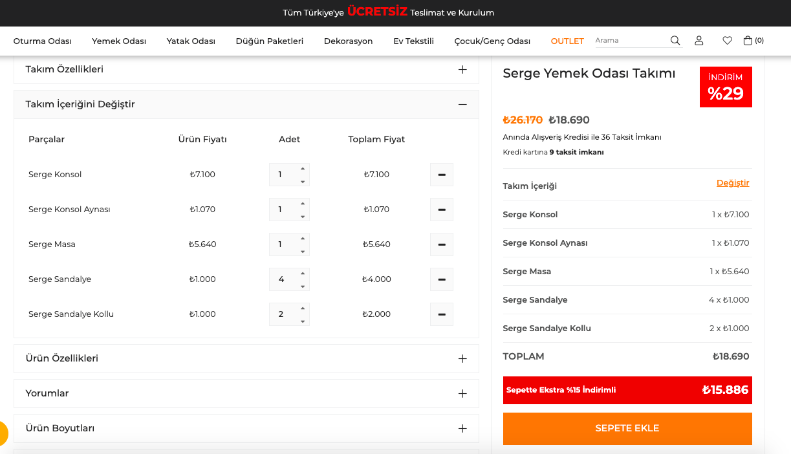Click the Serge Konsol Aynası row name in table

(69, 210)
